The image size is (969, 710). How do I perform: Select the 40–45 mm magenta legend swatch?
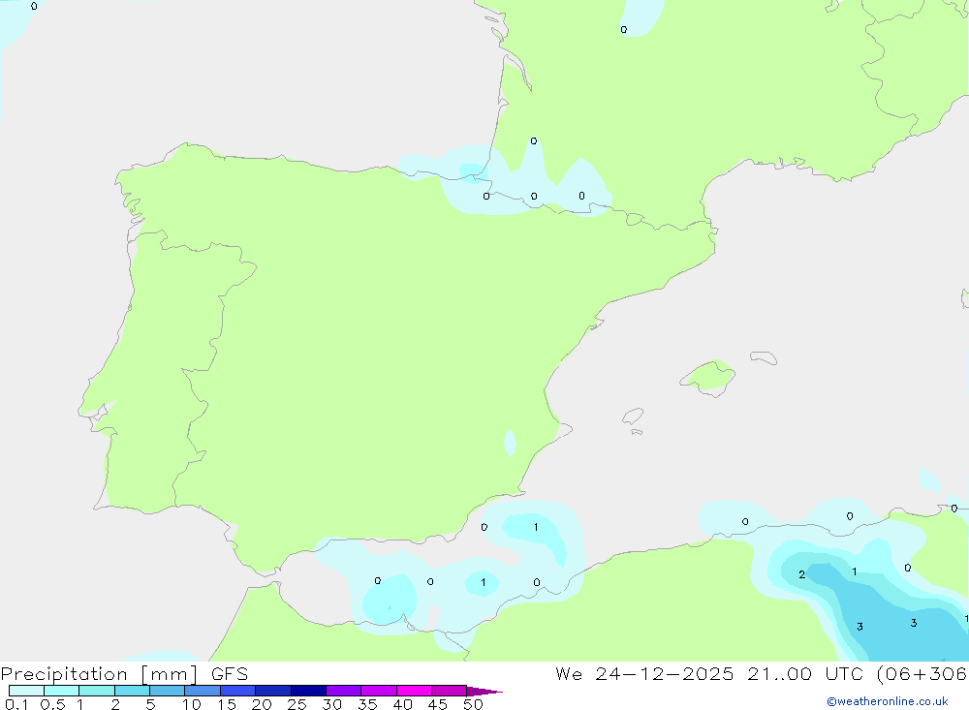[414, 691]
